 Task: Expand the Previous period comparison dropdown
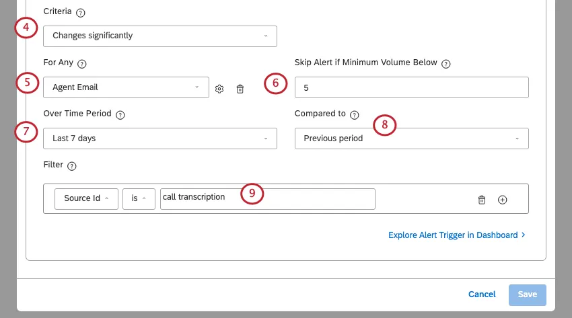(411, 138)
